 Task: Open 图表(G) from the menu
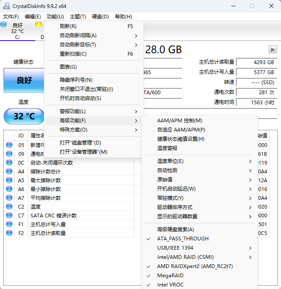94,67
